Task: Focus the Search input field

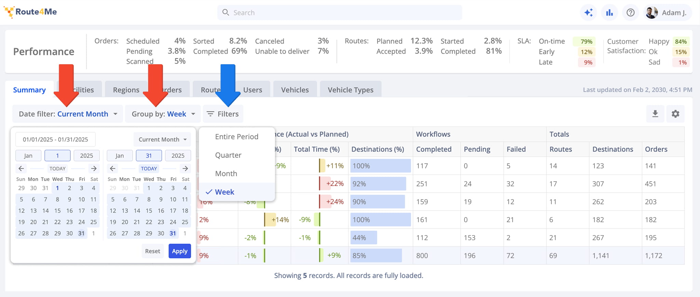Action: [x=340, y=13]
